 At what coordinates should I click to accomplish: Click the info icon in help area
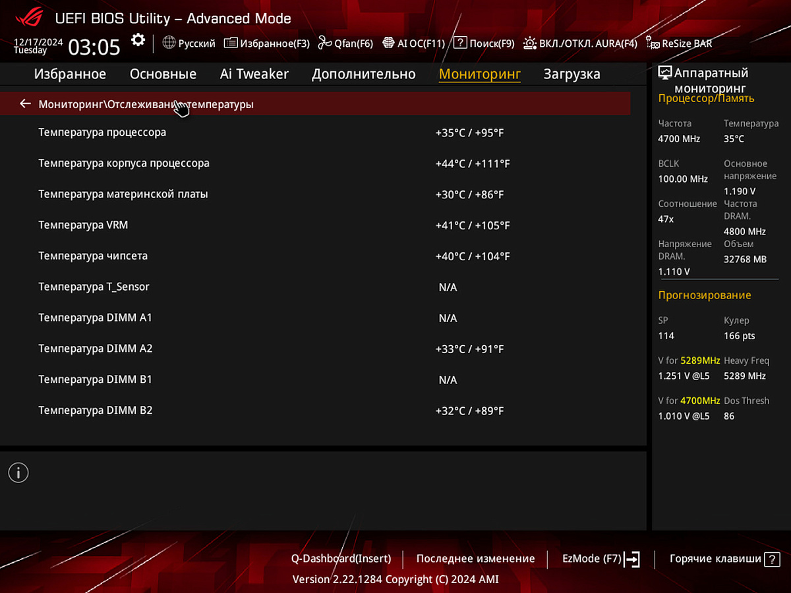click(x=18, y=472)
